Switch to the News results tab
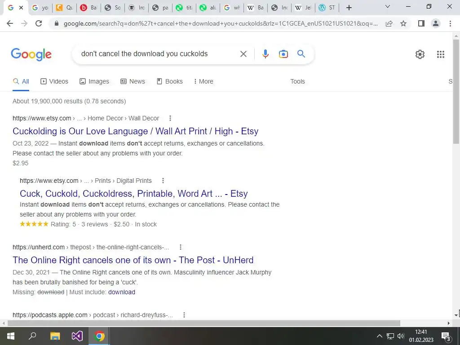The image size is (460, 345). (133, 82)
